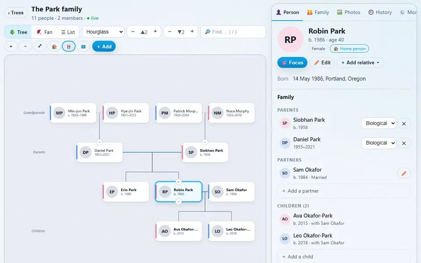421x263 pixels.
Task: Collapse ancestors above Robin Park node
Action: pyautogui.click(x=178, y=181)
